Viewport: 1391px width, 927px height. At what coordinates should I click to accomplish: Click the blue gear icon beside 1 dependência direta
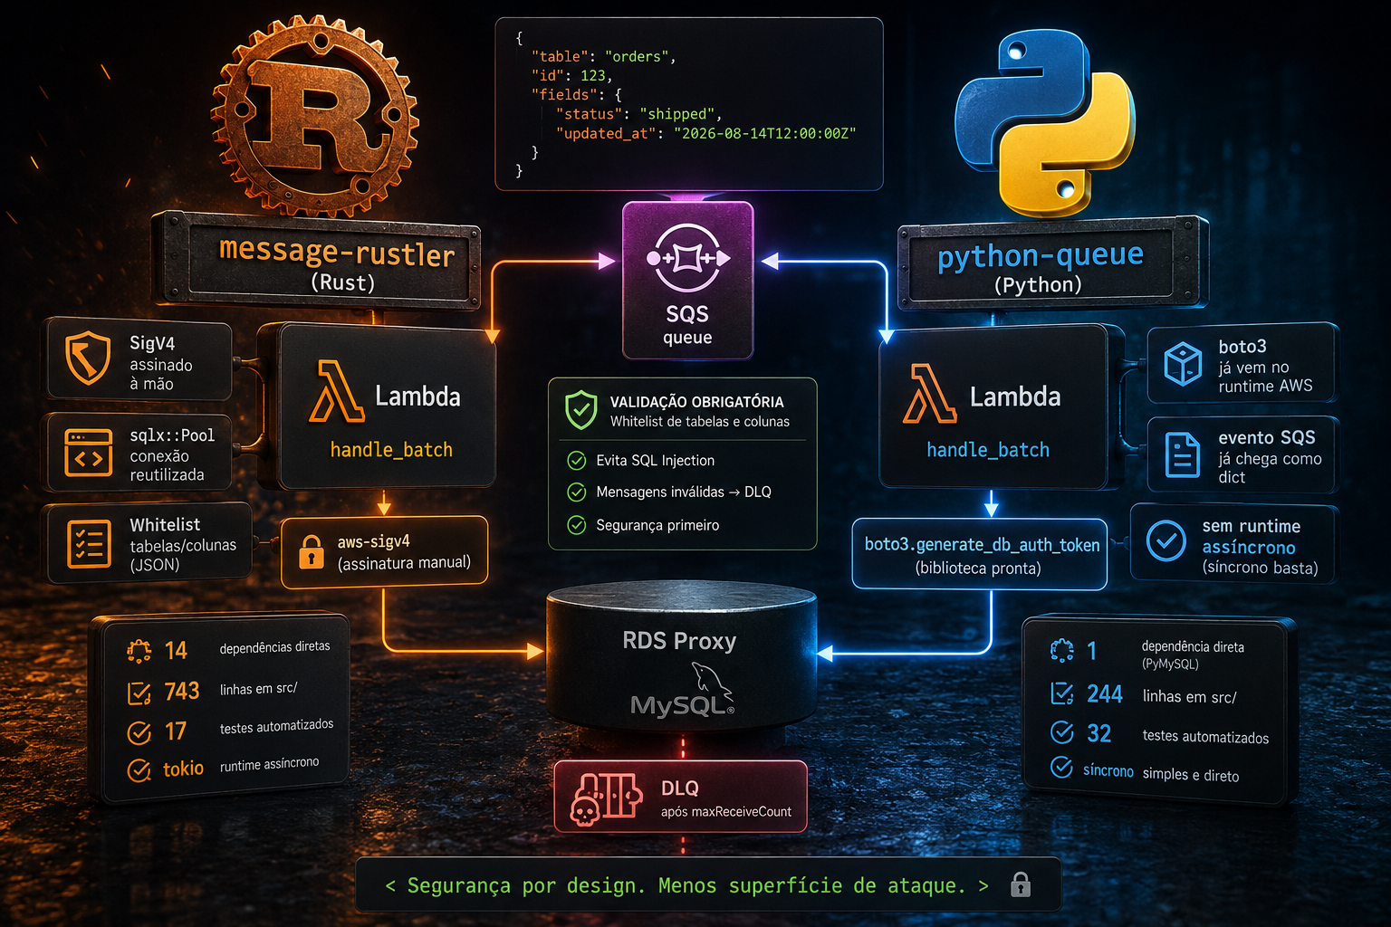click(x=1061, y=650)
